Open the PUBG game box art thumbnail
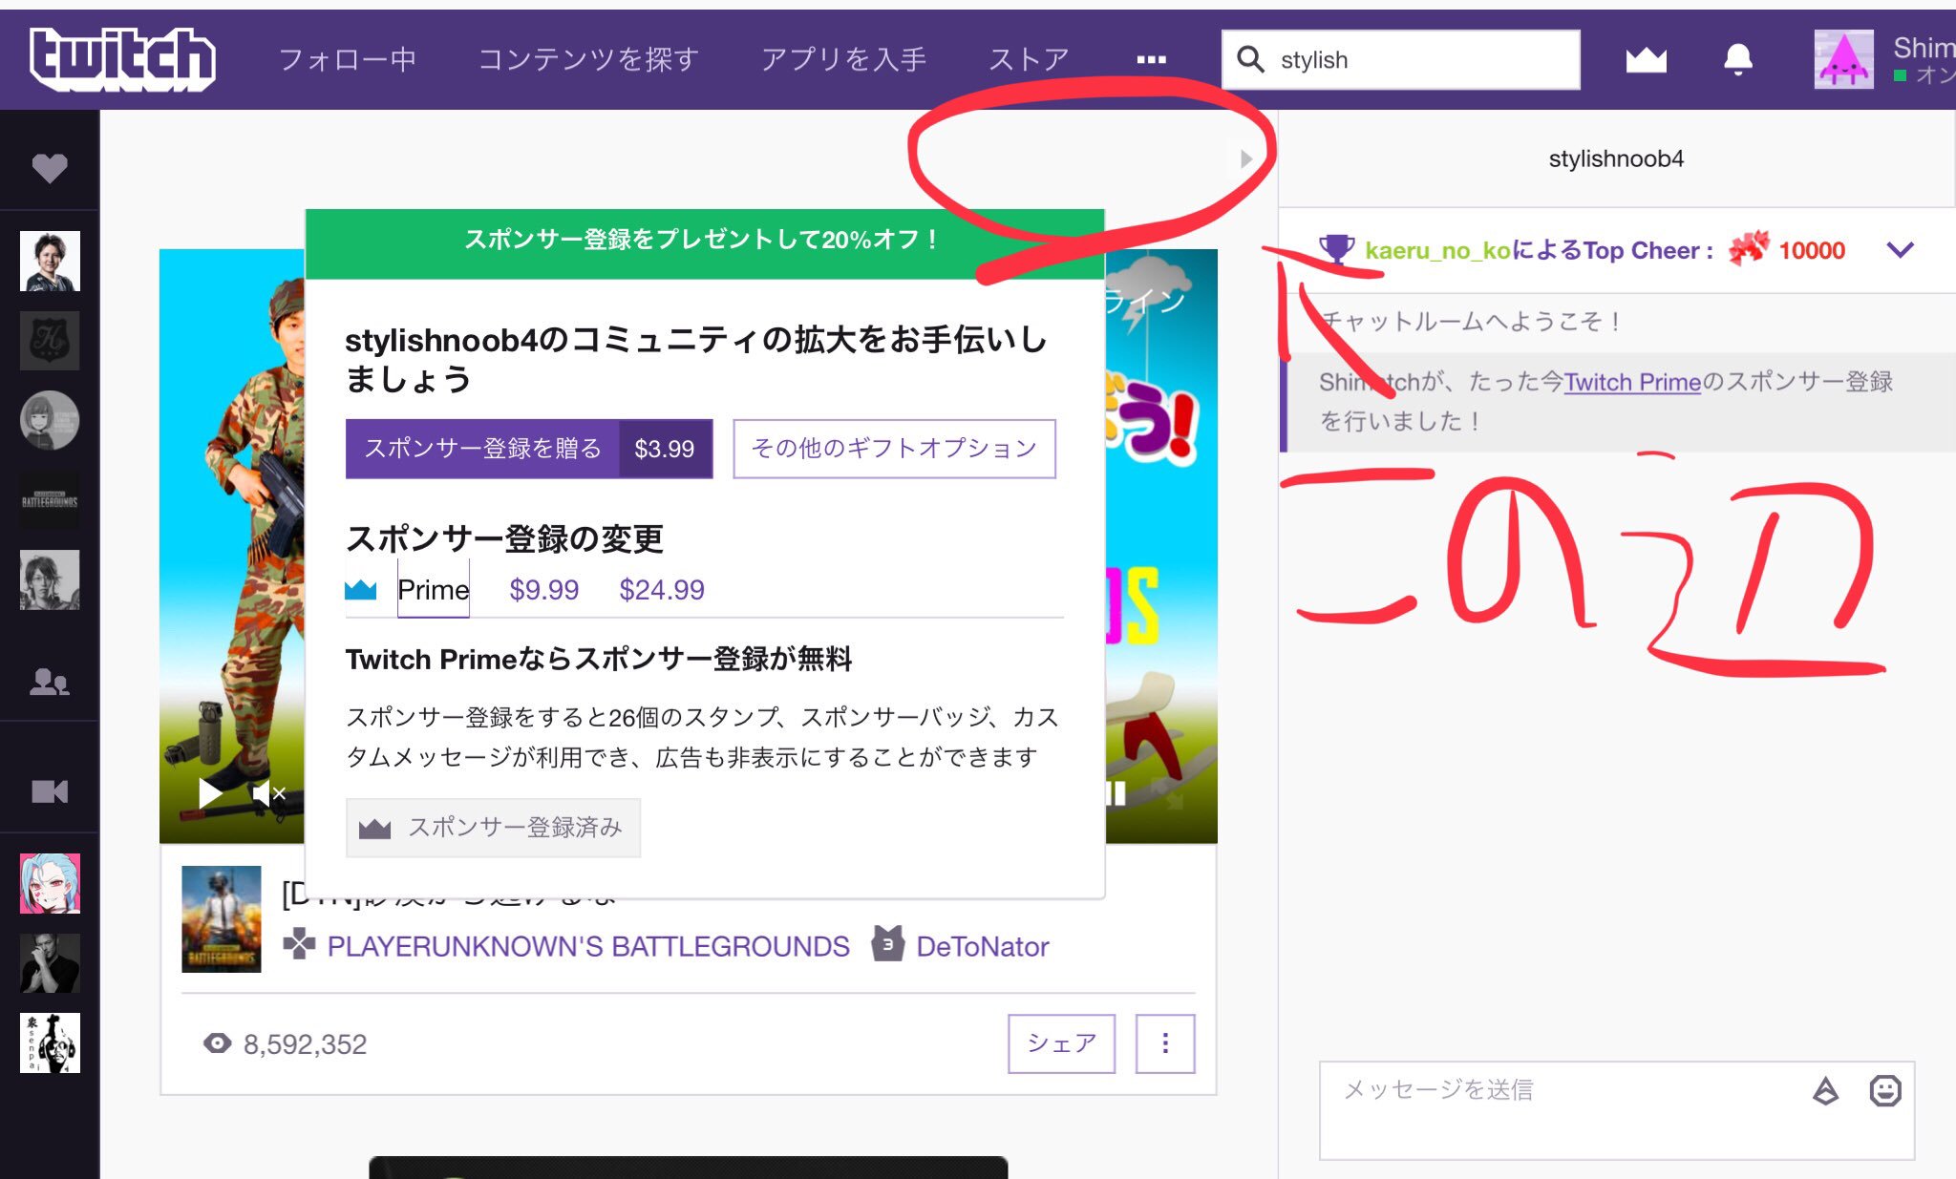Viewport: 1956px width, 1179px height. 222,918
